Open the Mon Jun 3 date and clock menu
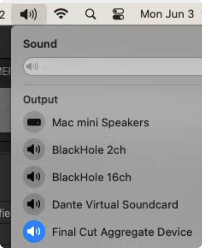Viewport: 202px width, 248px height. coord(167,14)
